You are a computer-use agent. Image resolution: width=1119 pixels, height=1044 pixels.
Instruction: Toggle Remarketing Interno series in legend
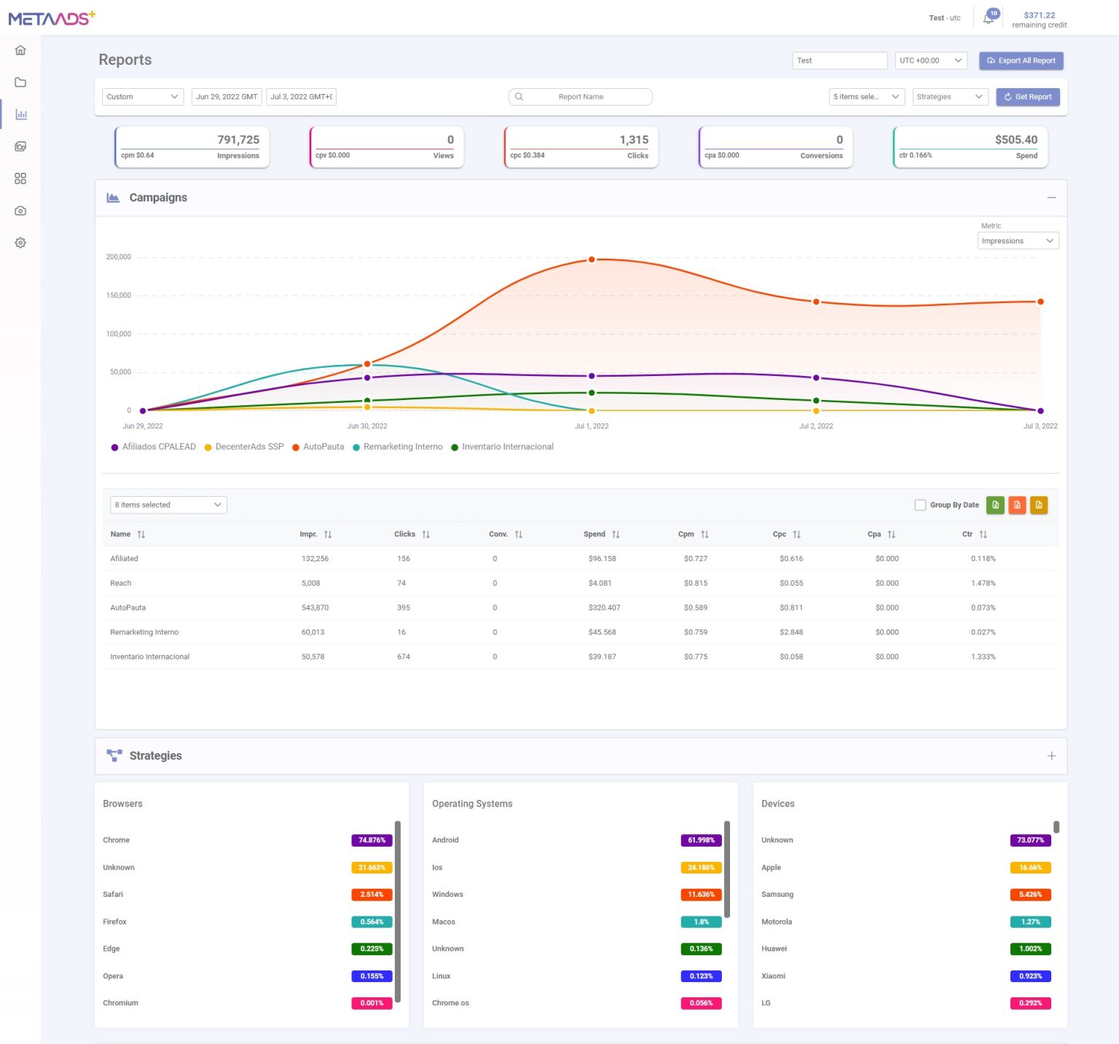coord(397,447)
